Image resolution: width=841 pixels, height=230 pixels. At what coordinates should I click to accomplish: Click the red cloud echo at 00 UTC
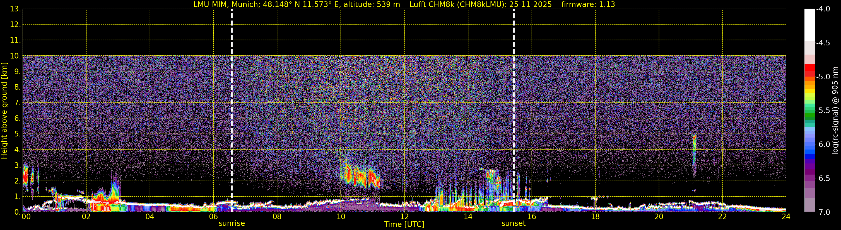25,178
